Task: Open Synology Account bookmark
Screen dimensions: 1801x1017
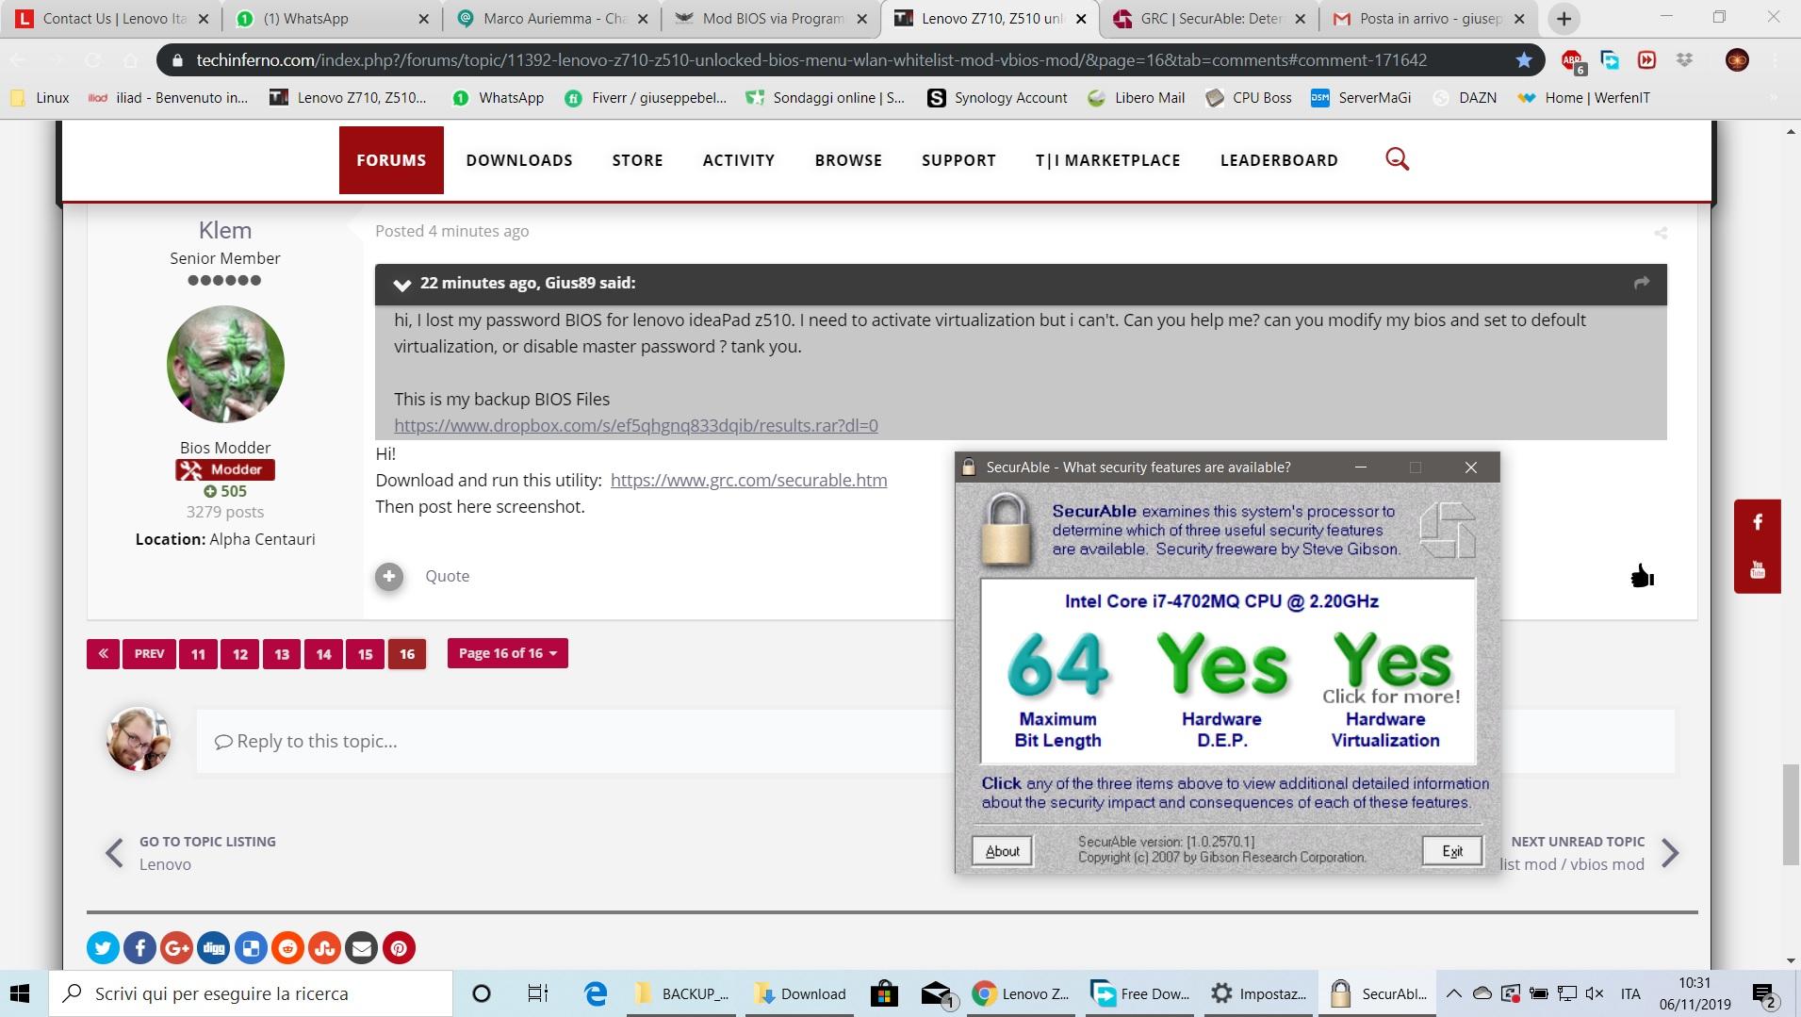Action: pyautogui.click(x=998, y=98)
